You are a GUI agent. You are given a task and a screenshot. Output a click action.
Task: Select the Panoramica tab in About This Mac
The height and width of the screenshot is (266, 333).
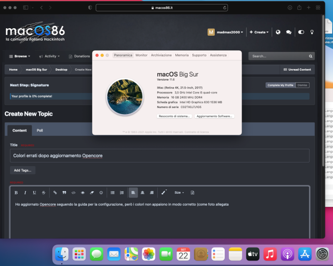tap(123, 55)
